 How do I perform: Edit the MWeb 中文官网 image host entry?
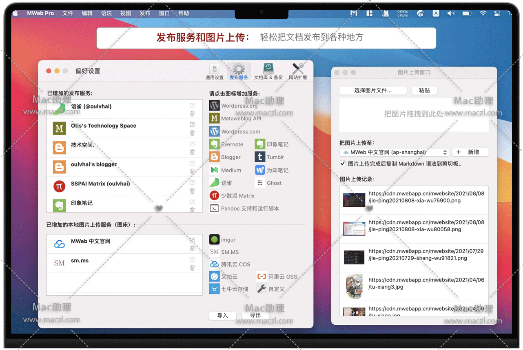pos(192,240)
